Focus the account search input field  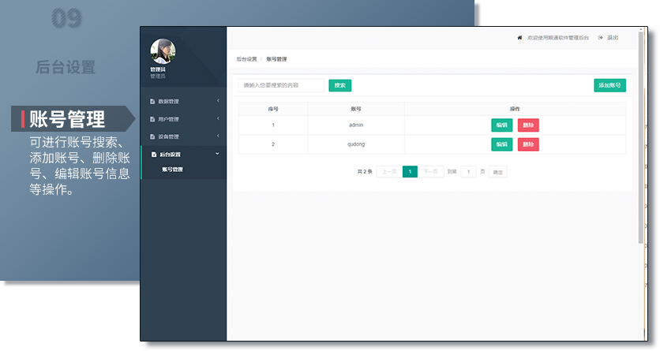(281, 85)
